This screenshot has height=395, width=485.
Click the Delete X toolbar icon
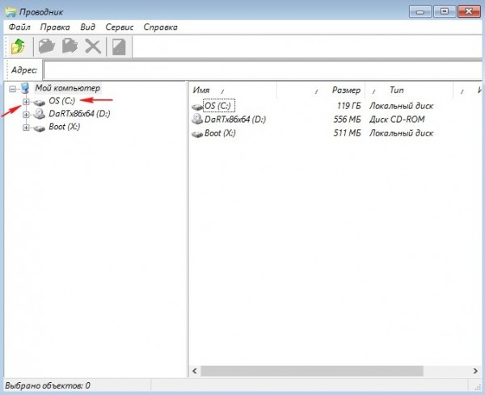93,47
